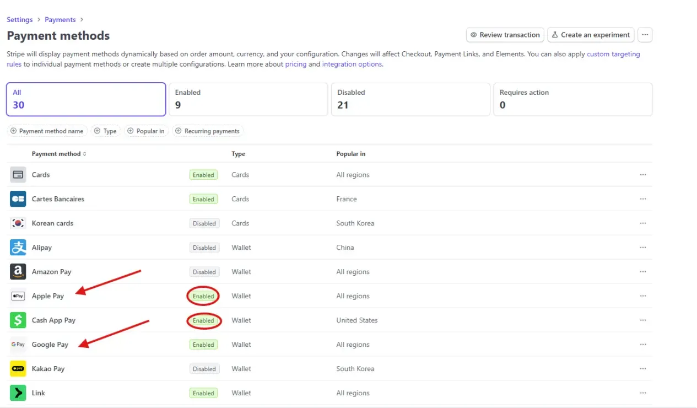Click the Enabled status on Cartes Bancaires
The width and height of the screenshot is (697, 408).
203,198
